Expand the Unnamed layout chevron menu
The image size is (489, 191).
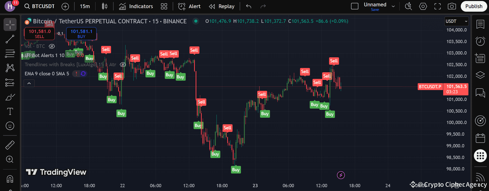[393, 6]
